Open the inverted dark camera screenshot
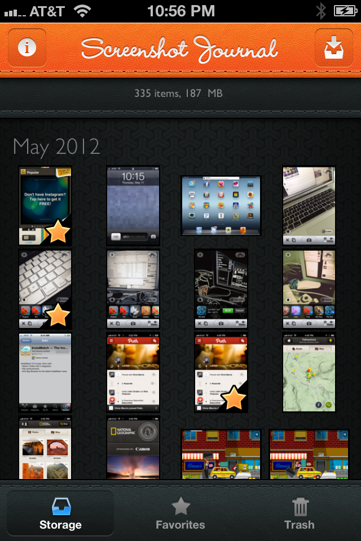 221,289
